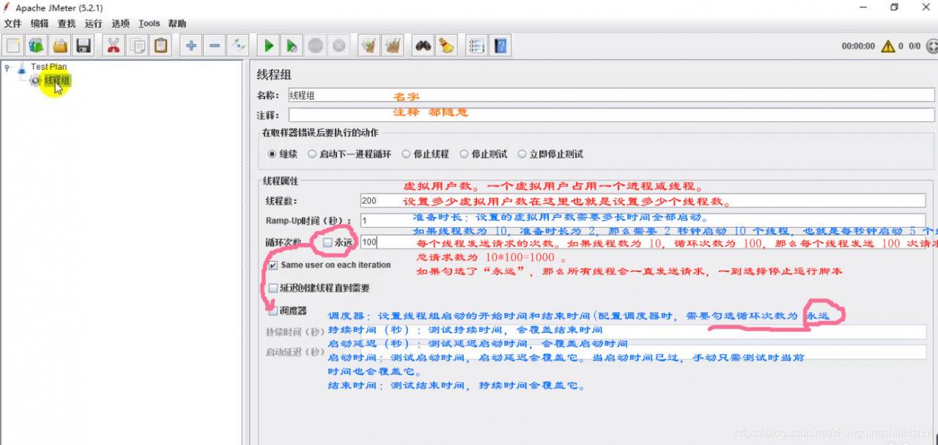Click the Clear broom icon
This screenshot has height=445, width=938.
(x=369, y=45)
